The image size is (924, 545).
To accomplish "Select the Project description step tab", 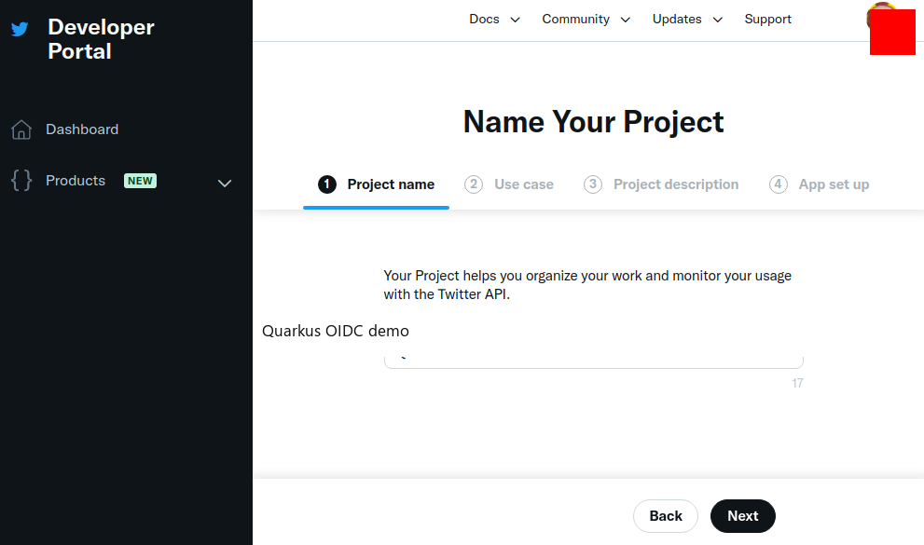I will [x=660, y=184].
